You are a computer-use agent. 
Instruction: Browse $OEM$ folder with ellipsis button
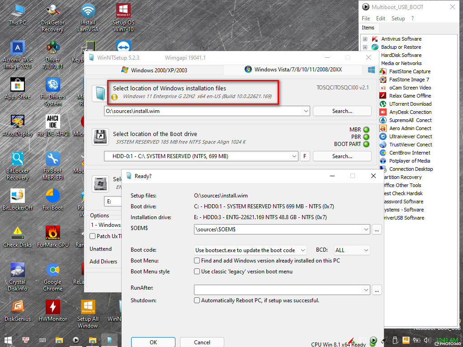pyautogui.click(x=377, y=229)
